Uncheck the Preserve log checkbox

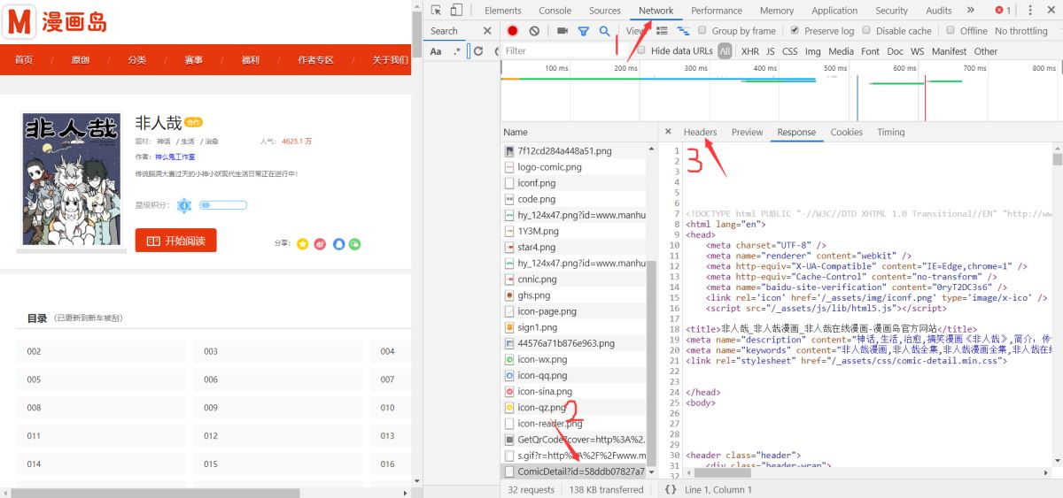click(795, 31)
